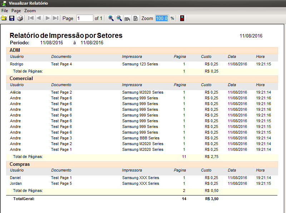
Task: Zoom in with the magnifier plus icon
Action: point(111,18)
